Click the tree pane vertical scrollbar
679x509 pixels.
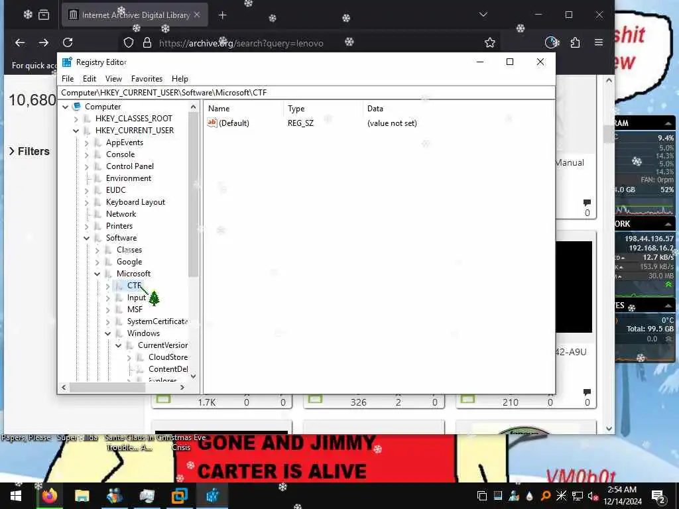pyautogui.click(x=193, y=195)
